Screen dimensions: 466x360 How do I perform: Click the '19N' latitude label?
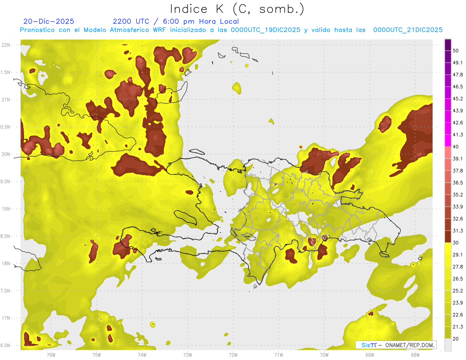point(6,209)
